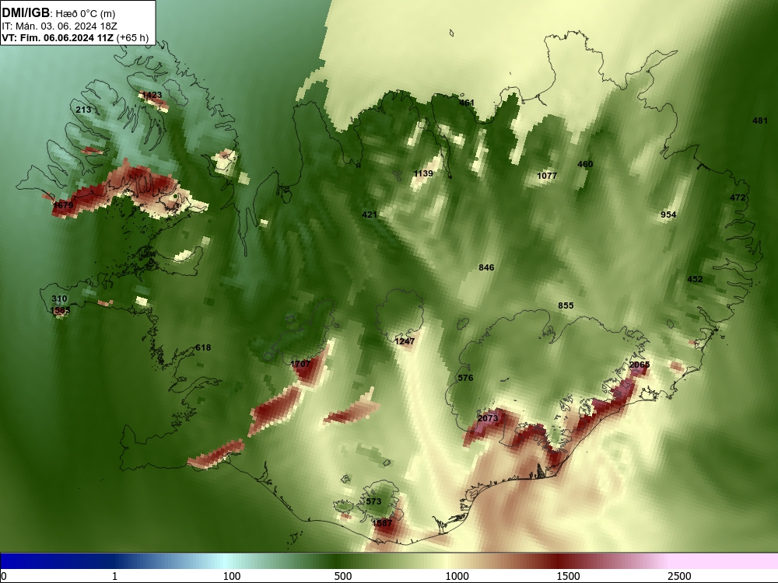Viewport: 778px width, 583px height.
Task: Click the 100 tick on the color scale
Action: tap(232, 575)
